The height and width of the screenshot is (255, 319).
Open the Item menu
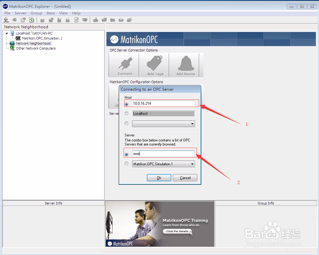click(x=51, y=13)
